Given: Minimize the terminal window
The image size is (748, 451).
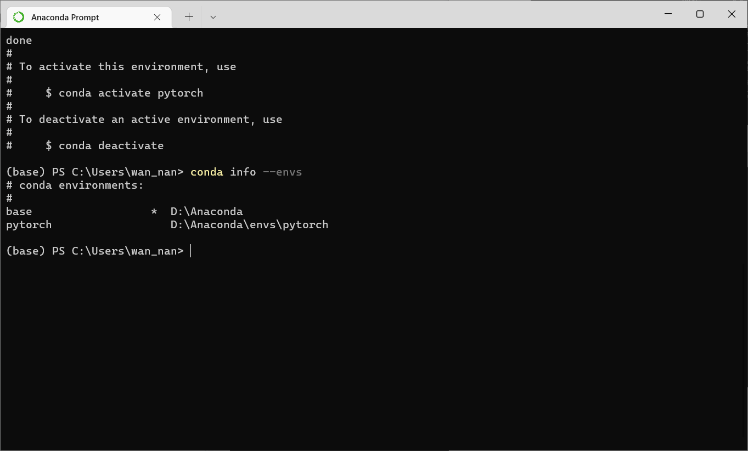Looking at the screenshot, I should pos(668,14).
